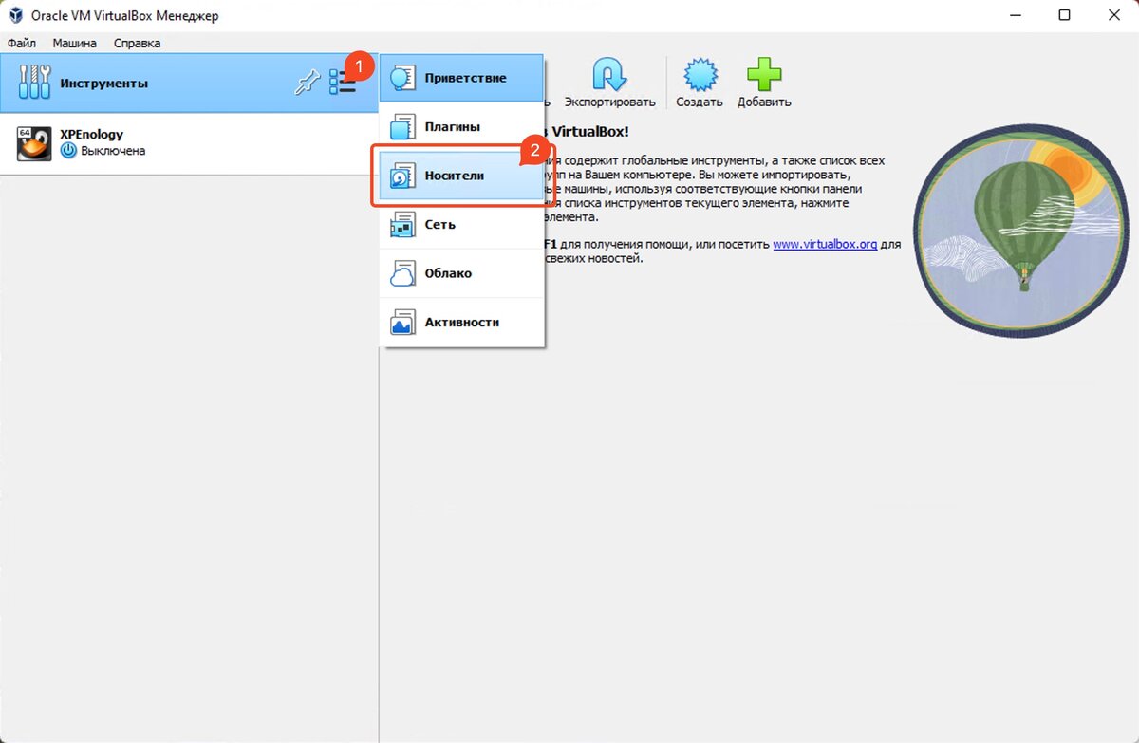1139x743 pixels.
Task: Open the Машина menu
Action: click(x=75, y=43)
